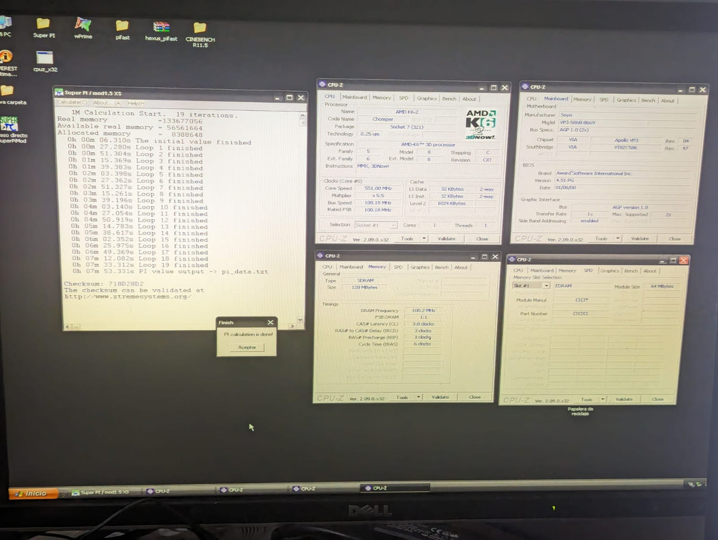Launch the cpuz_x32 desktop shortcut
This screenshot has width=718, height=540.
[x=45, y=62]
